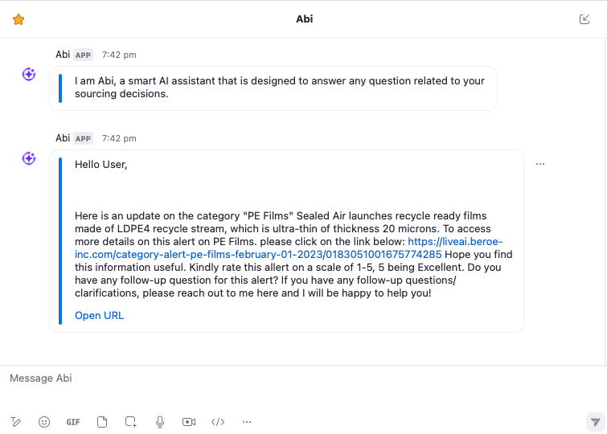
Task: Record an audio message
Action: (x=160, y=421)
